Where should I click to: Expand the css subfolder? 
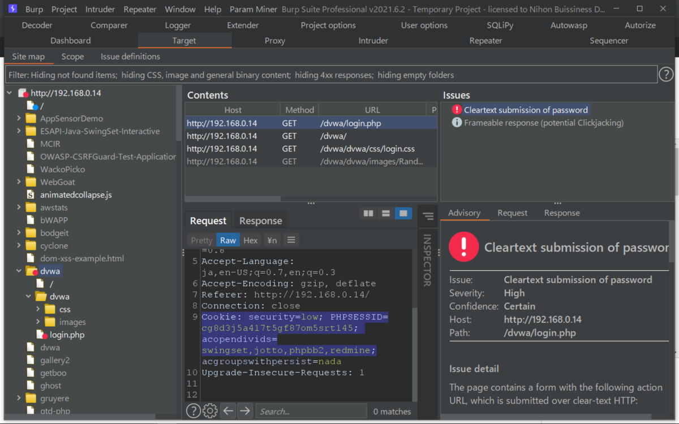[38, 309]
